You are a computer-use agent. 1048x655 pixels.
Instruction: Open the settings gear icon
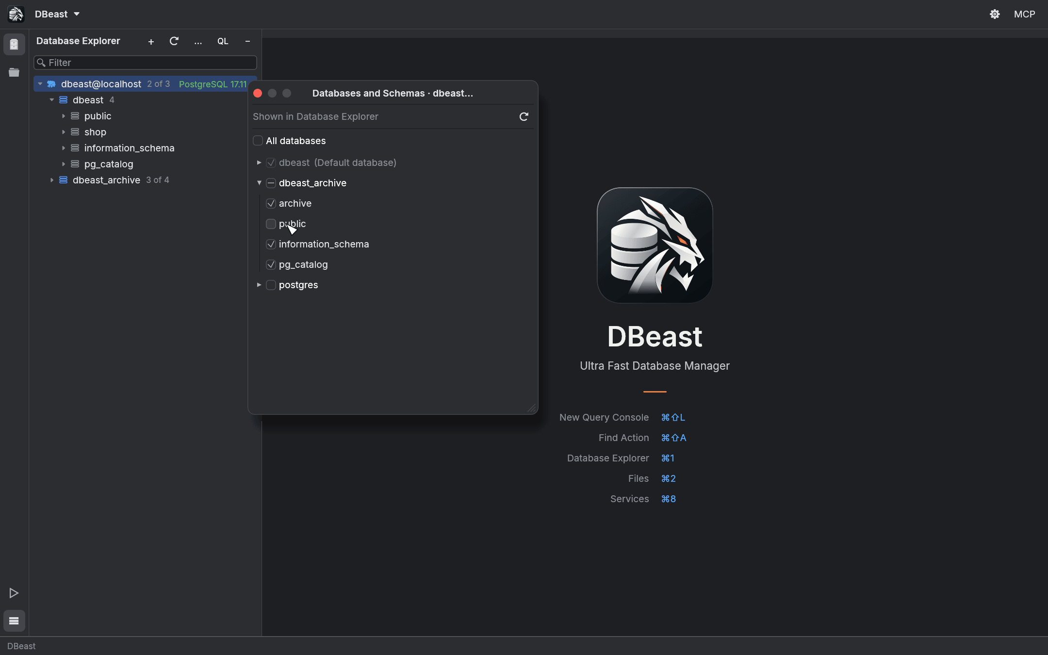995,14
